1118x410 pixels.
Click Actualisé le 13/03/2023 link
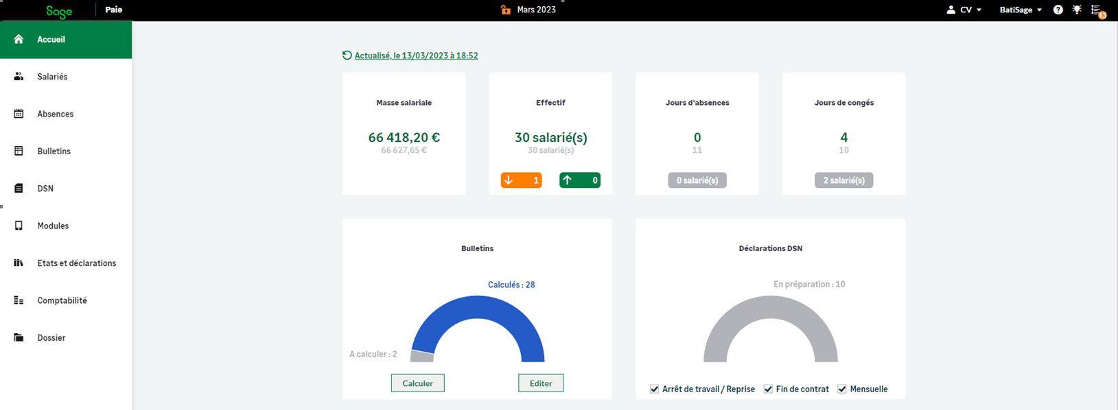[x=416, y=56]
